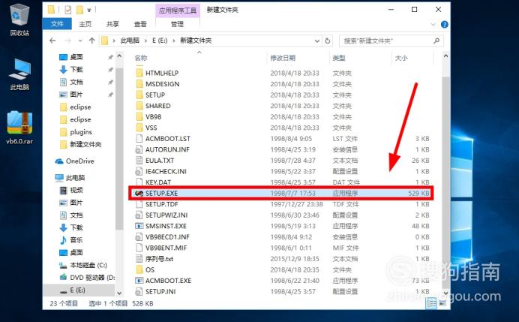Select the VSS folder icon

point(139,128)
